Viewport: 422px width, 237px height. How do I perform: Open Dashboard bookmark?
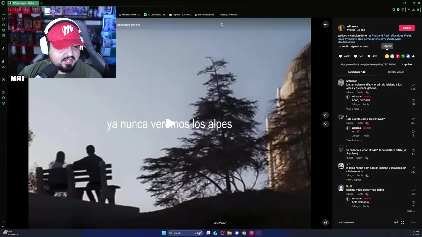click(x=155, y=15)
